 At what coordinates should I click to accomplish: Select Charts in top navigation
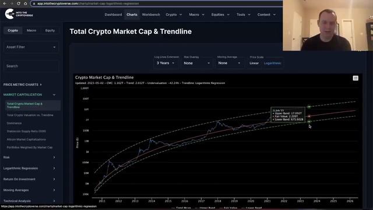[132, 15]
